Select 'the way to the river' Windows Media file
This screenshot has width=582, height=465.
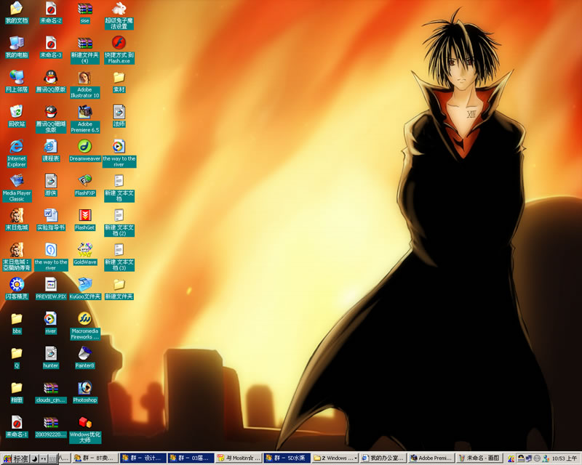tap(119, 153)
